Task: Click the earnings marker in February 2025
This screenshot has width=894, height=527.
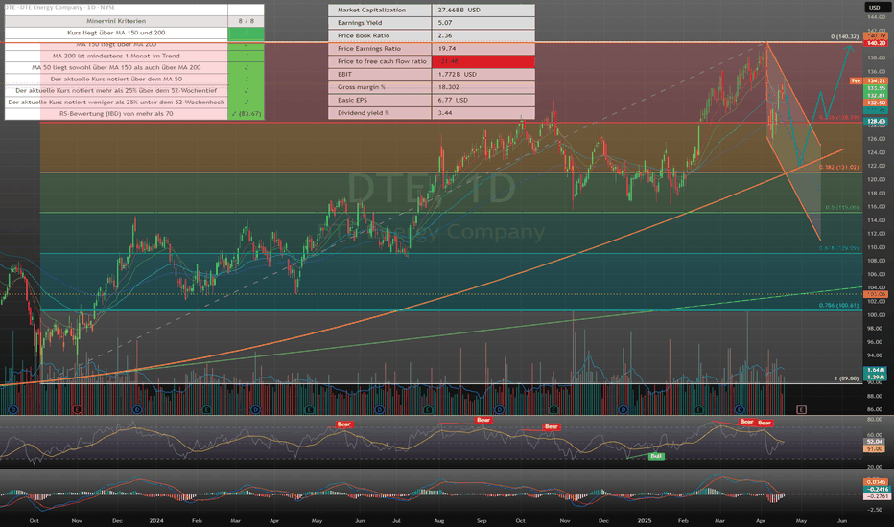Action: click(x=699, y=410)
